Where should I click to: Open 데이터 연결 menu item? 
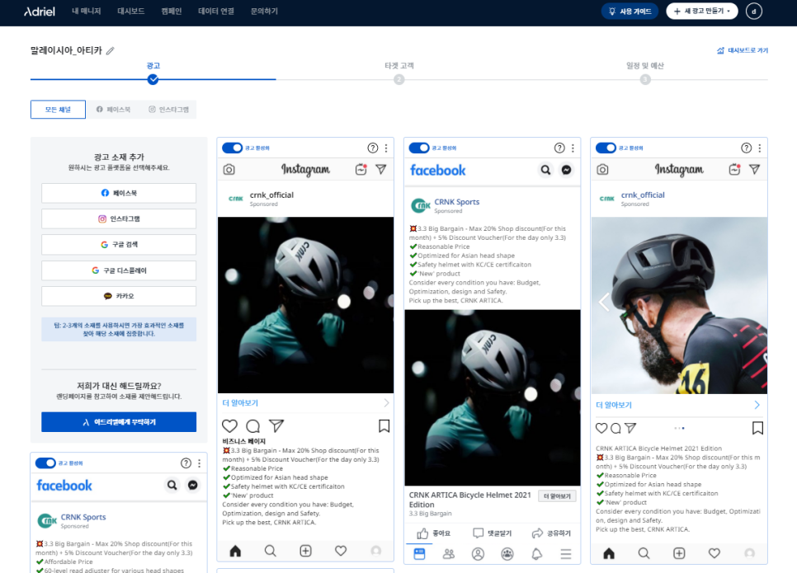(216, 12)
